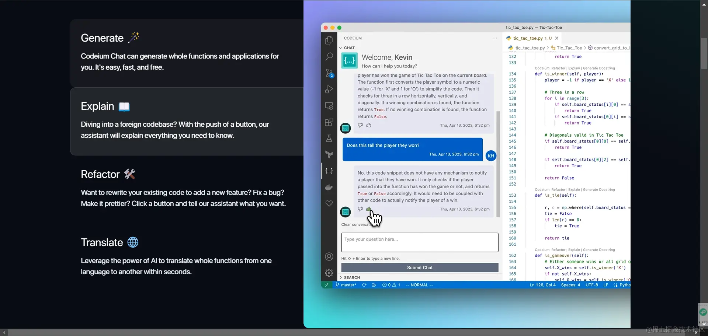This screenshot has width=708, height=336.
Task: Open convert_grid_to breadcrumb dropdown
Action: click(609, 48)
